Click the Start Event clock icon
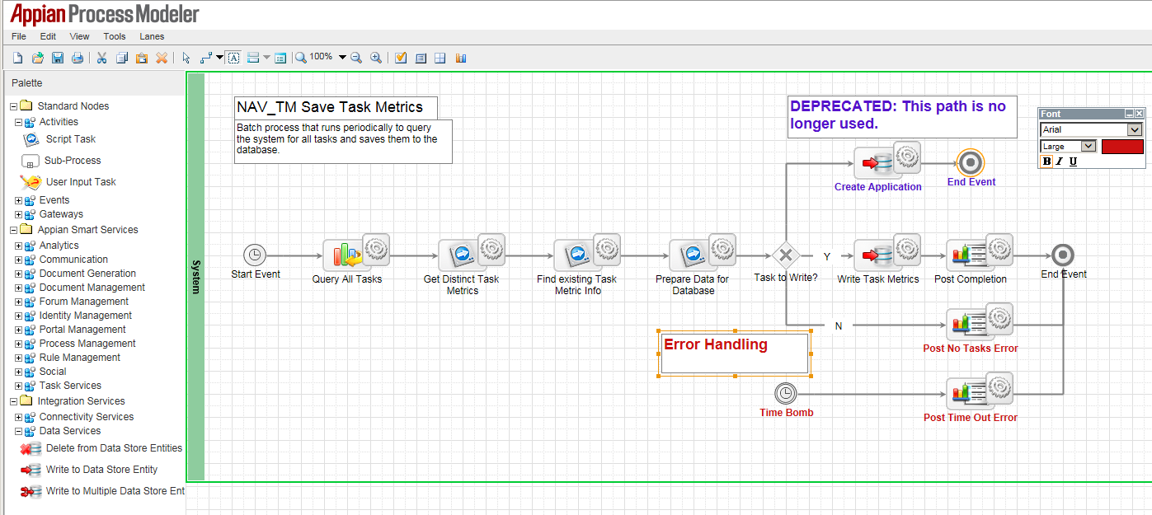The width and height of the screenshot is (1152, 515). tap(256, 255)
